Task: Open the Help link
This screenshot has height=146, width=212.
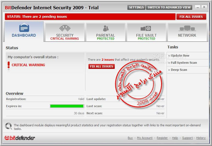Action: point(175,138)
